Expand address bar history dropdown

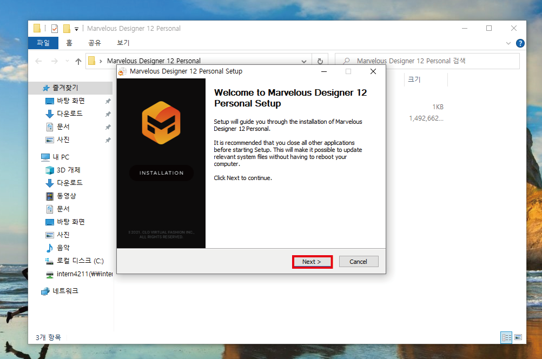pyautogui.click(x=304, y=61)
